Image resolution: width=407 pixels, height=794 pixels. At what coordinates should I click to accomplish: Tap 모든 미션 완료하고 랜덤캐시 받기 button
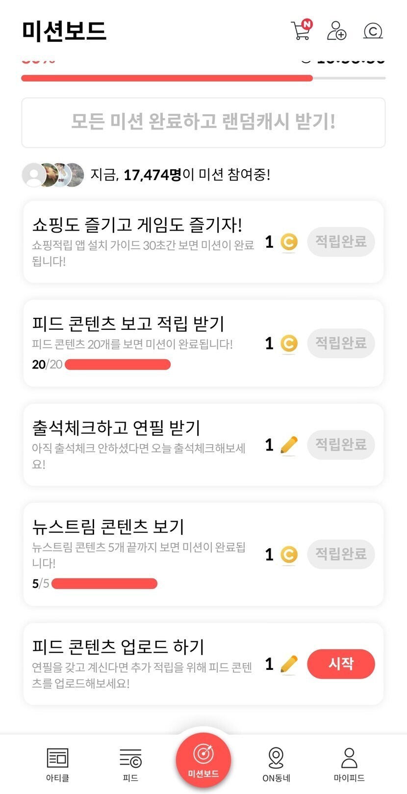pyautogui.click(x=203, y=122)
